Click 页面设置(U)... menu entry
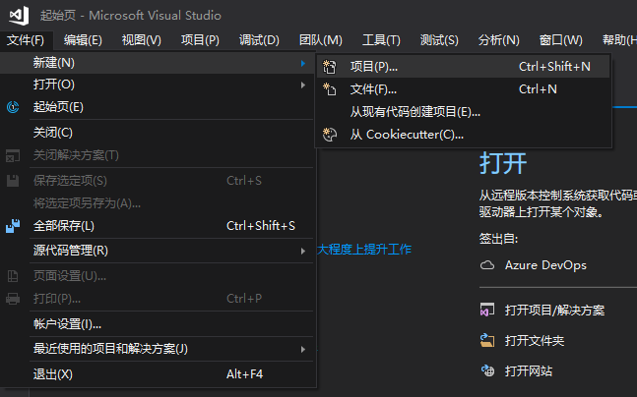 point(158,276)
